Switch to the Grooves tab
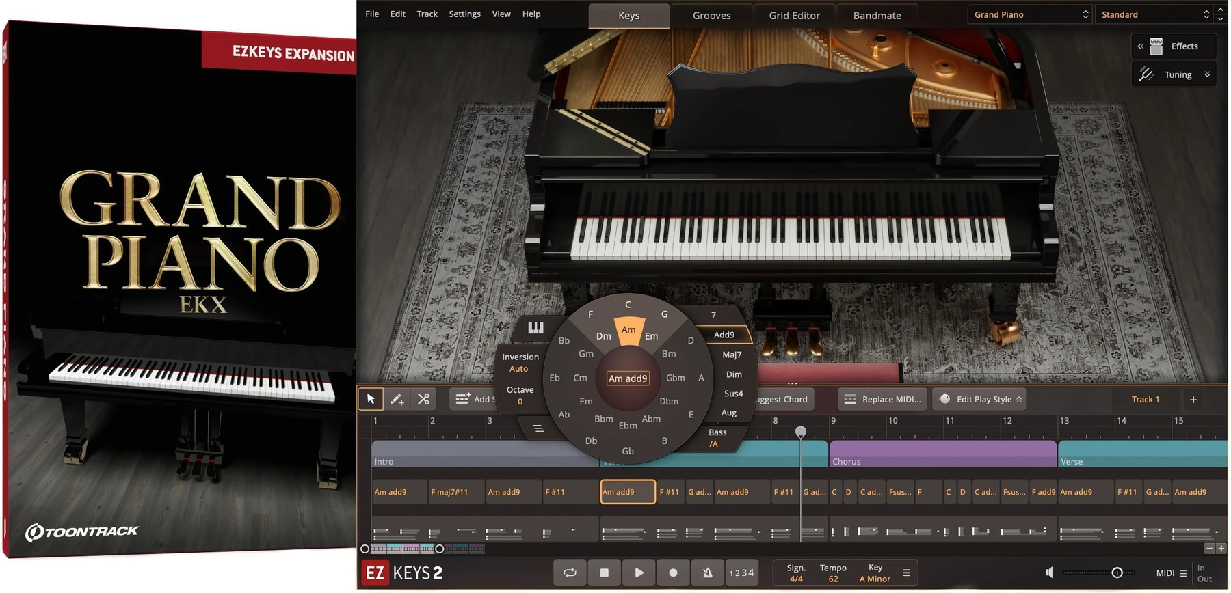 tap(712, 15)
